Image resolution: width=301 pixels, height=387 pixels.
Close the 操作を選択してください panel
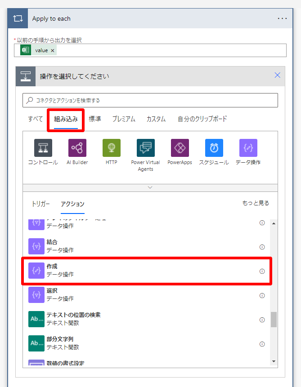(x=277, y=75)
